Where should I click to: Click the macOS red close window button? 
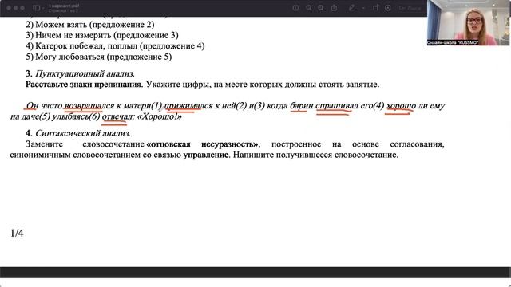point(9,8)
